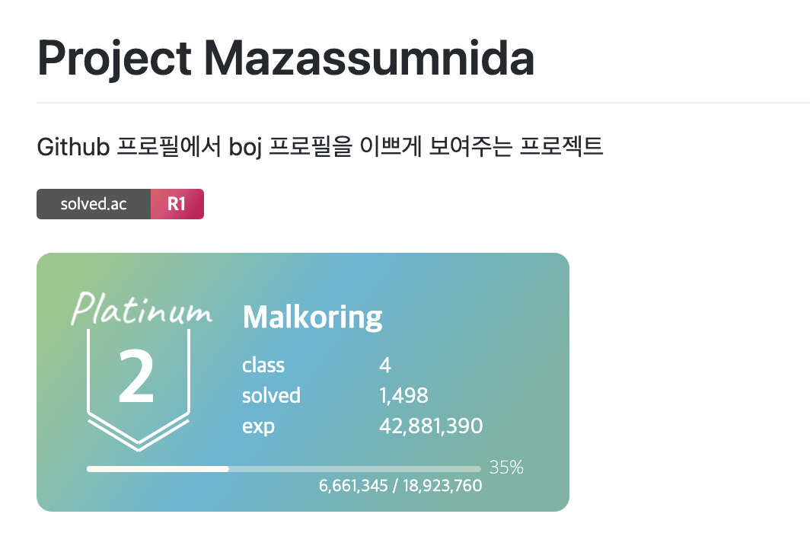Click the 35% progress percentage label
Viewport: 810px width, 533px height.
[x=506, y=468]
